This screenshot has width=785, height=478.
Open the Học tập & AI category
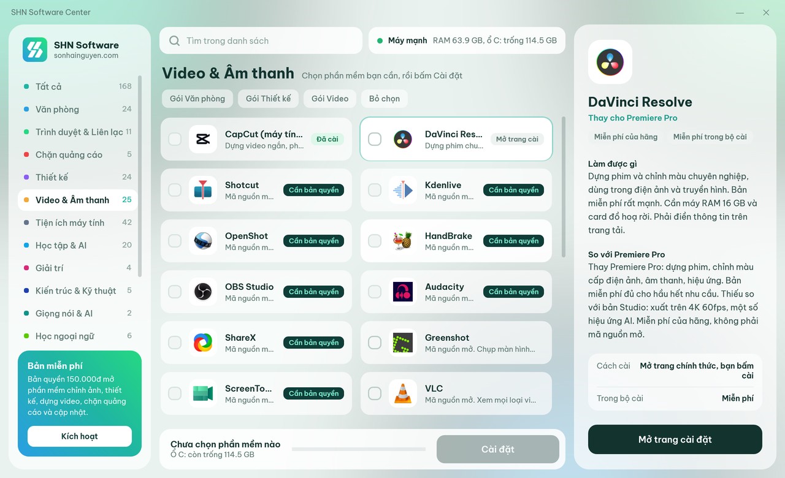click(78, 245)
